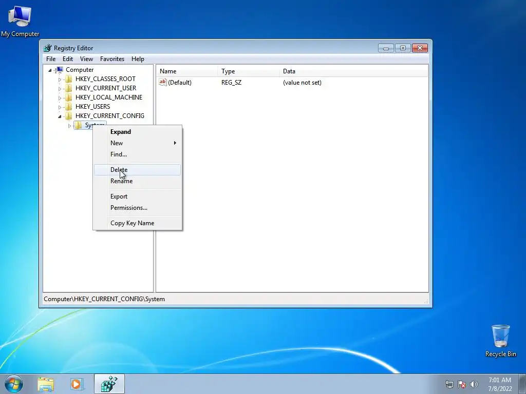Select Rename in the context menu
Screen dimensions: 526x394
(137, 181)
